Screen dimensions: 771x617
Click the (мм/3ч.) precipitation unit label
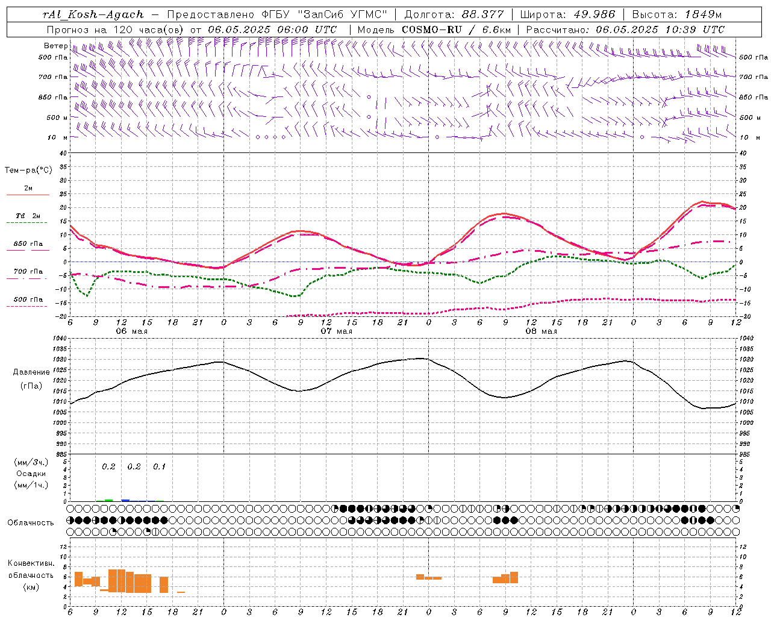click(31, 462)
